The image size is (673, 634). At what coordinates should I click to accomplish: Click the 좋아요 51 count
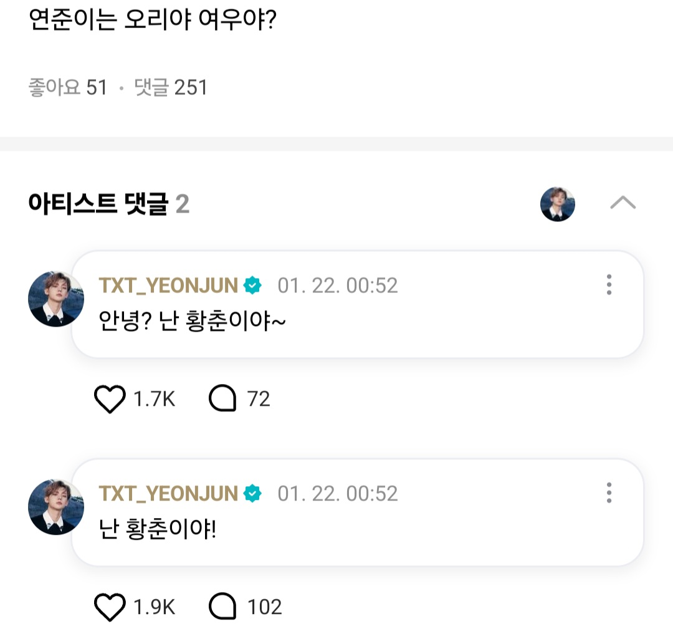click(69, 88)
